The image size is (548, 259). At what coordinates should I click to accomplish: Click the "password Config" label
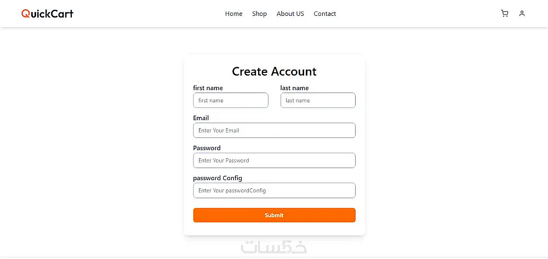pyautogui.click(x=218, y=178)
